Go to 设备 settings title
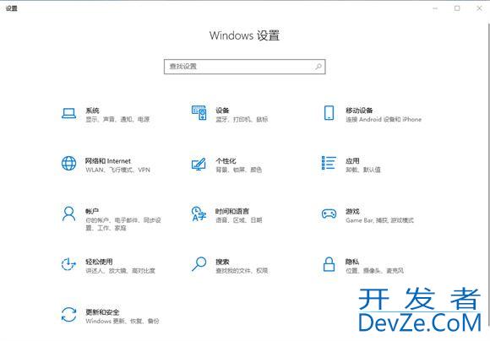This screenshot has width=490, height=341. click(x=222, y=111)
